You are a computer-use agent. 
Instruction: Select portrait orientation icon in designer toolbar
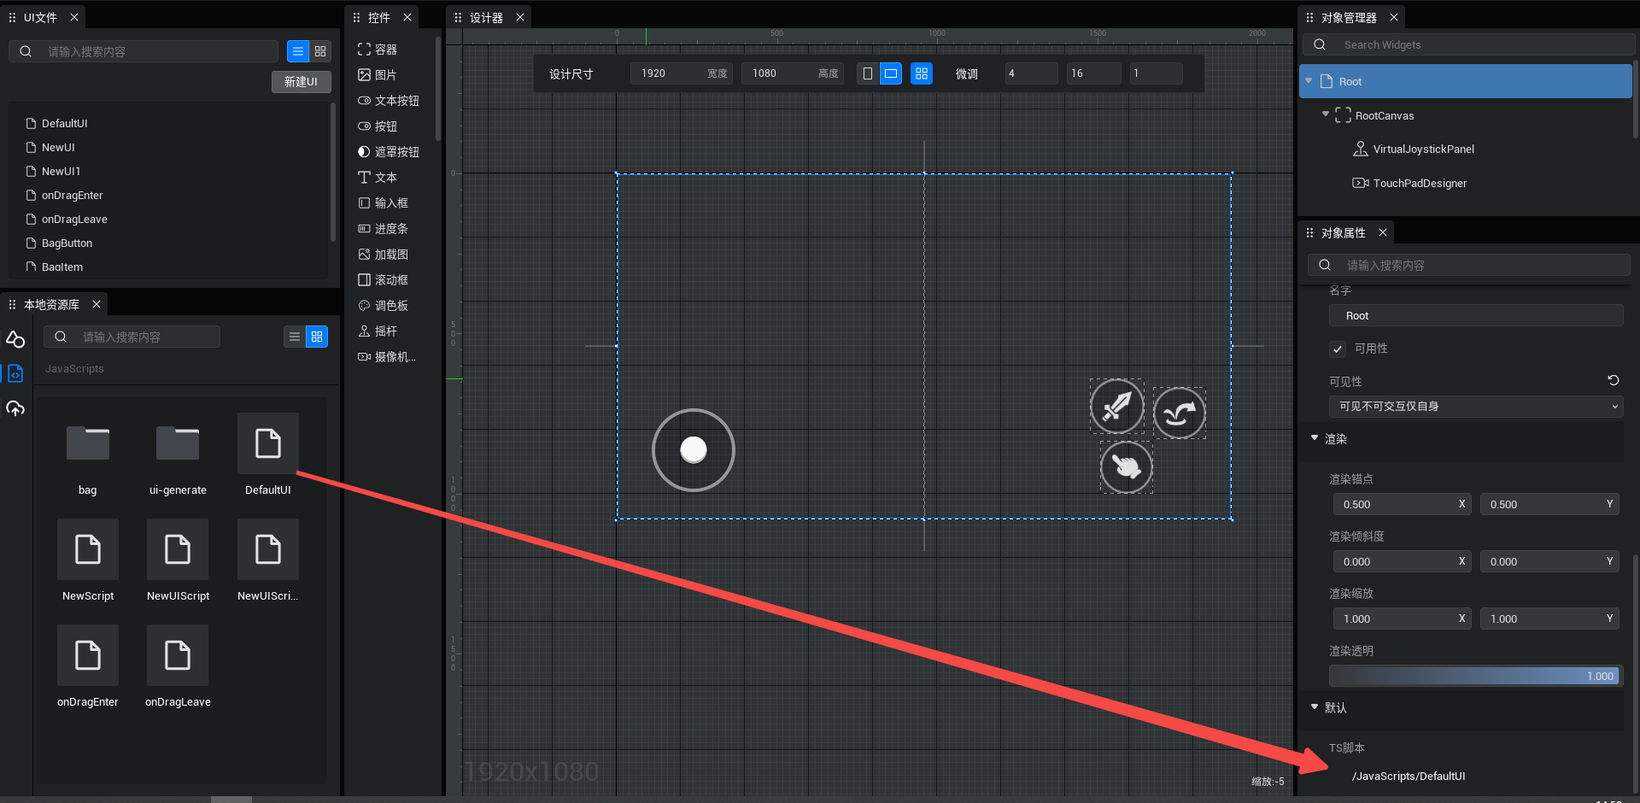coord(868,73)
